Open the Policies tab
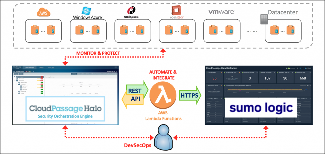Viewport: 325px width, 154px height. tap(51, 67)
